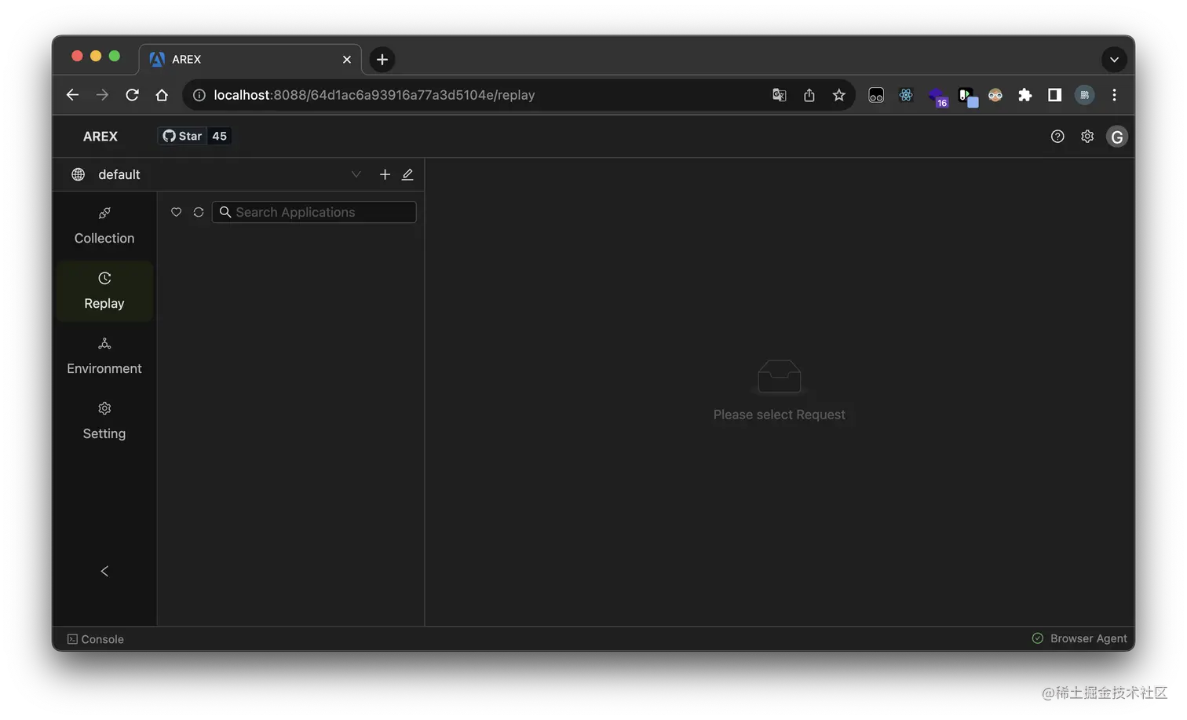The height and width of the screenshot is (720, 1187).
Task: Go back in browser history
Action: point(72,95)
